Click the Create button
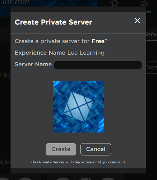This screenshot has height=180, width=157. click(x=61, y=149)
